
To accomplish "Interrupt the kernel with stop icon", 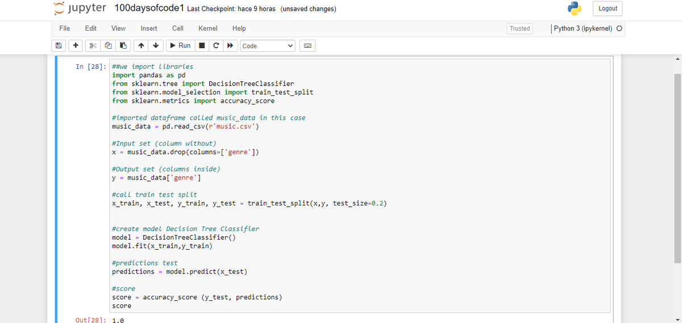I will click(203, 45).
